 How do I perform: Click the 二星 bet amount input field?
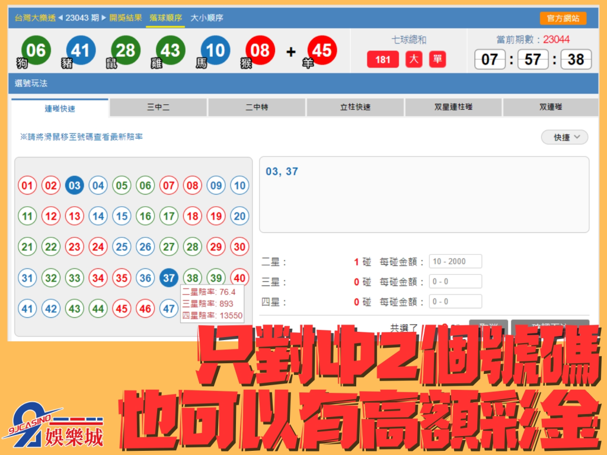[455, 261]
